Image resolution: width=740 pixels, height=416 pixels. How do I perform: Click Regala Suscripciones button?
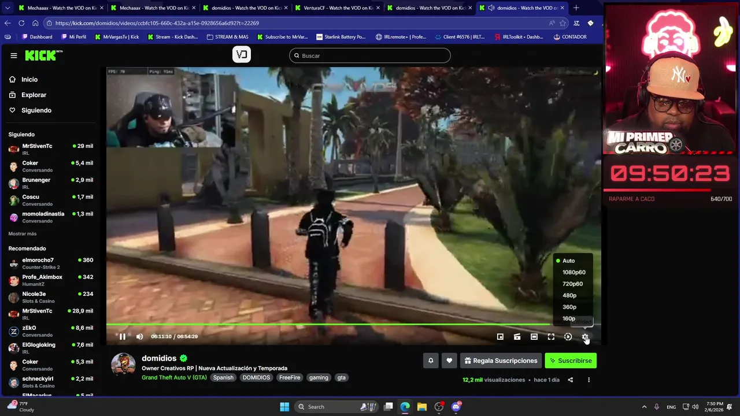[501, 361]
